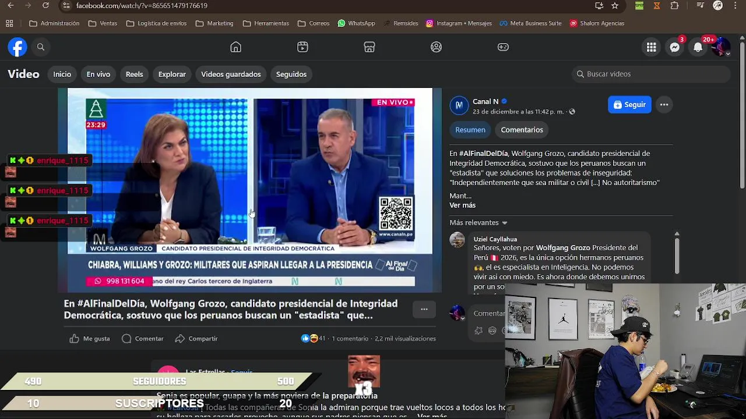
Task: Open the Más relevantes sort dropdown
Action: pyautogui.click(x=478, y=223)
